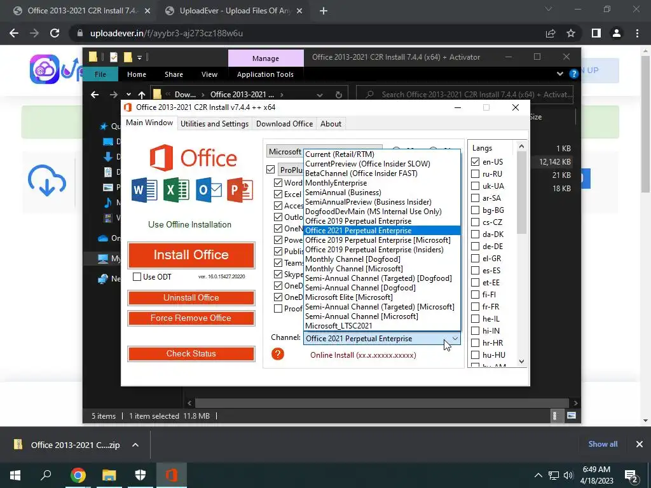Image resolution: width=651 pixels, height=488 pixels.
Task: Click the Office installer taskbar icon
Action: (x=172, y=475)
